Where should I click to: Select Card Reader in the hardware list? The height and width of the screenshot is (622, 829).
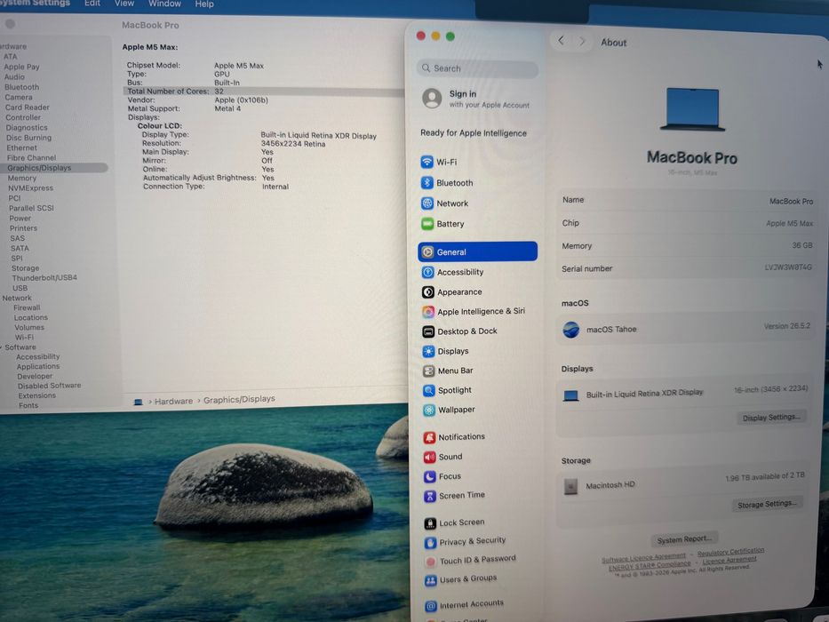pos(27,108)
